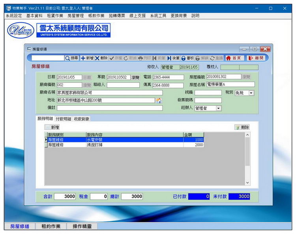Click the house icon beside the address field

[159, 101]
